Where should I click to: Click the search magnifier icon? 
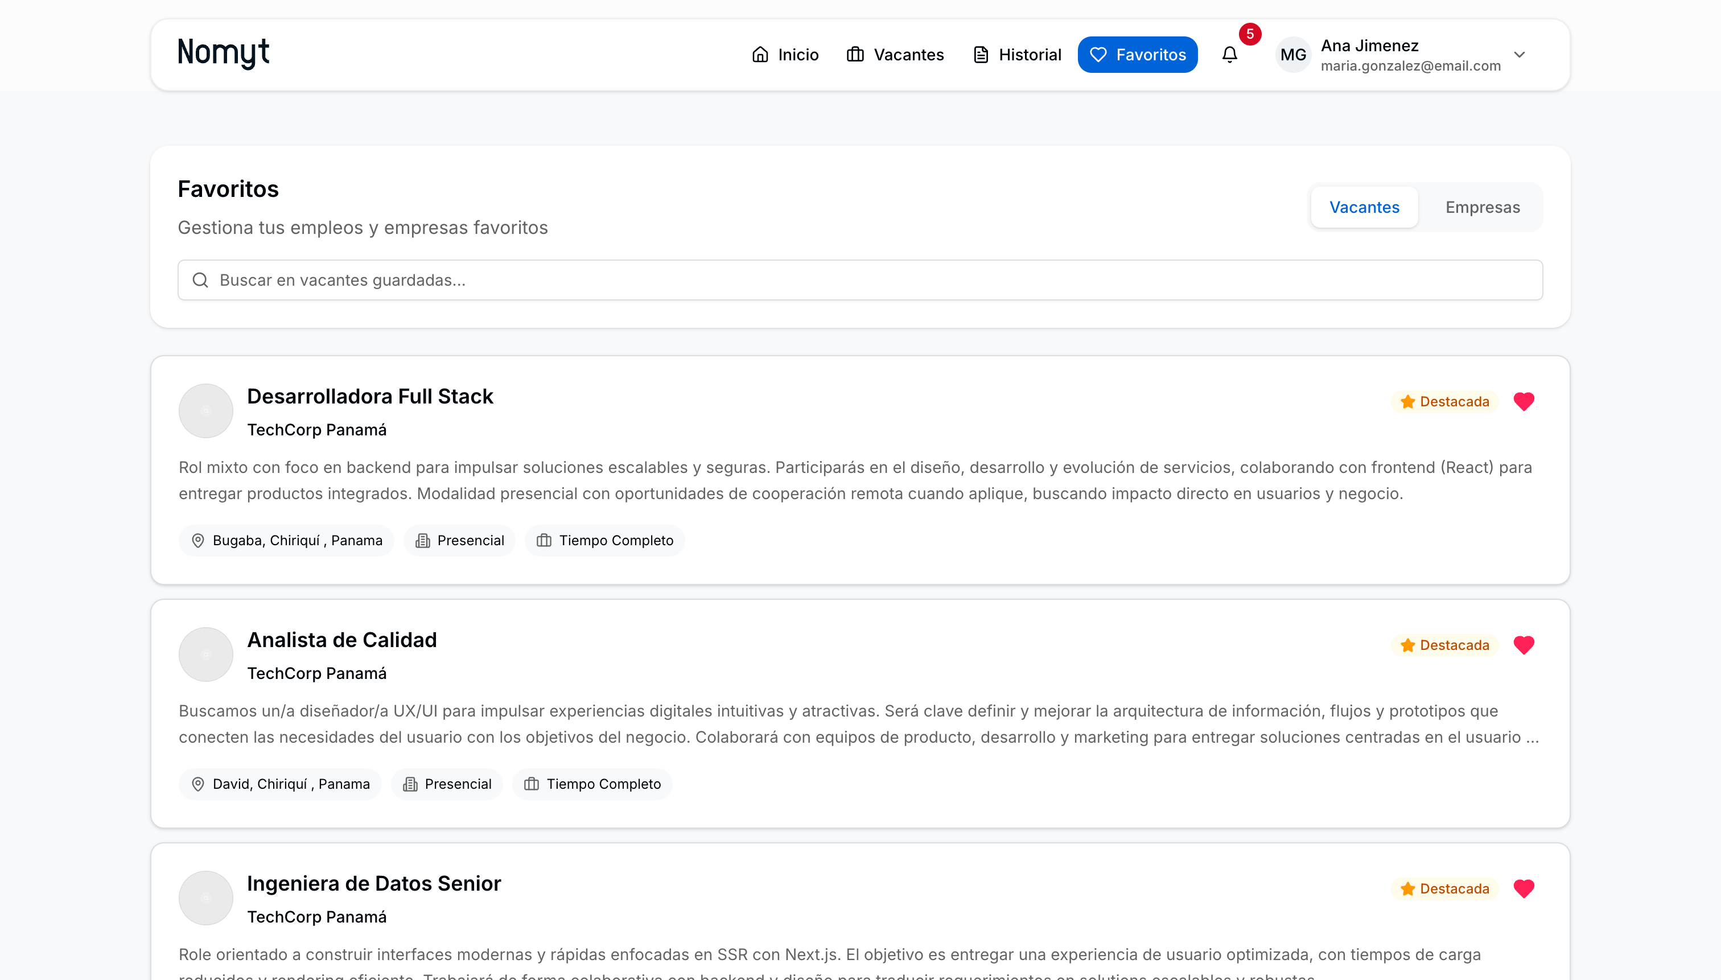200,279
